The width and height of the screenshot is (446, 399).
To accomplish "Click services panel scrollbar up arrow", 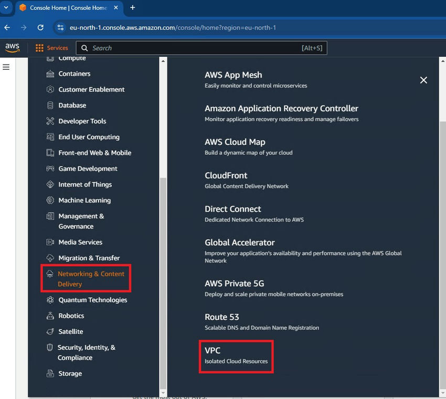I will coord(442,61).
